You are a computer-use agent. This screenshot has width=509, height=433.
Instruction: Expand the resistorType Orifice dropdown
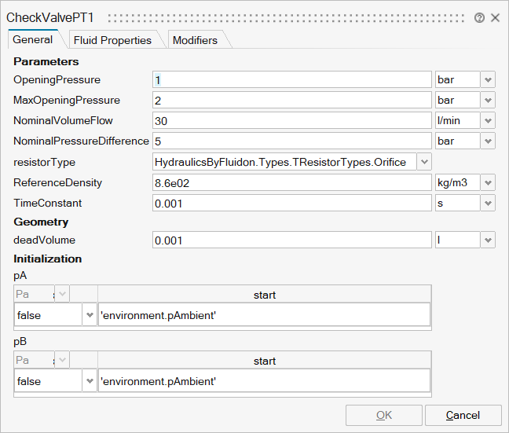(x=423, y=162)
